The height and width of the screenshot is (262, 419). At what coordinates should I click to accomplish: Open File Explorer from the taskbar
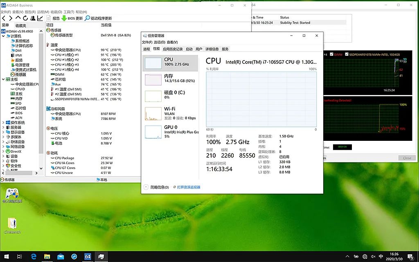coord(47,257)
